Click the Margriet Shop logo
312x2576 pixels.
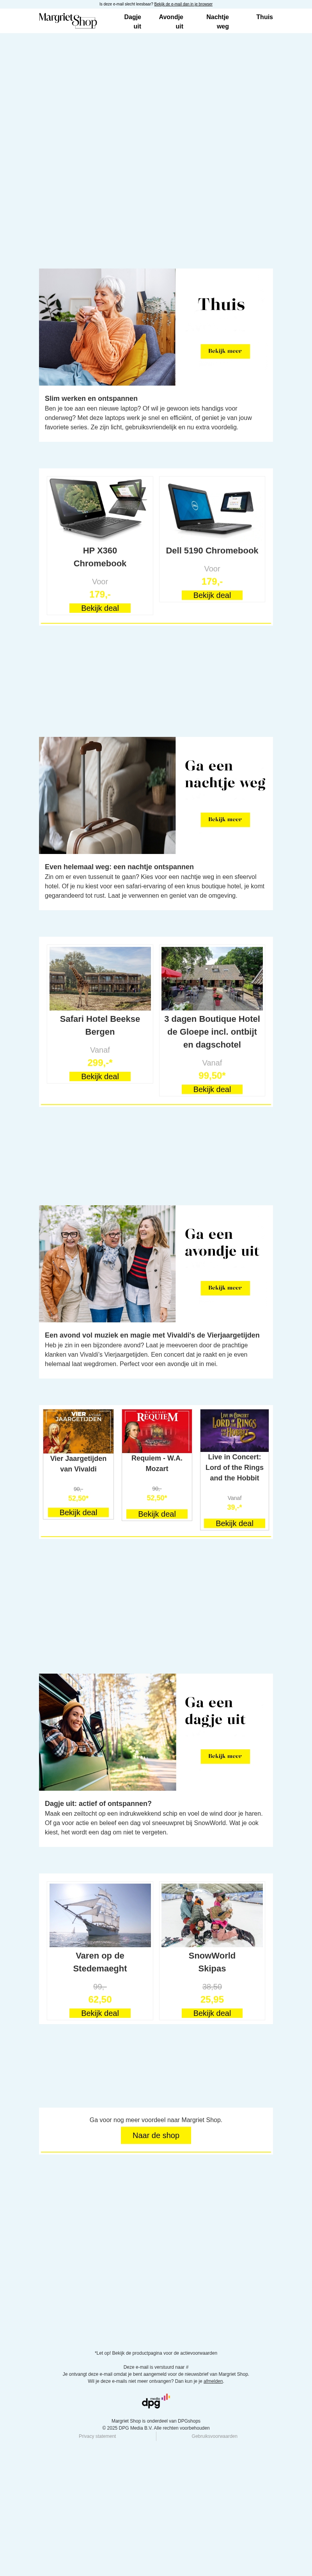[x=68, y=20]
